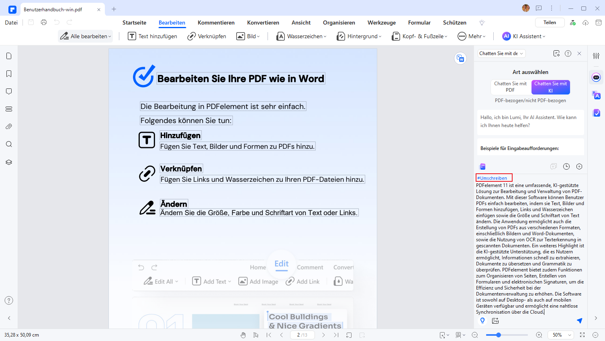Click the custom prompt settings icon in chat header

(x=556, y=53)
